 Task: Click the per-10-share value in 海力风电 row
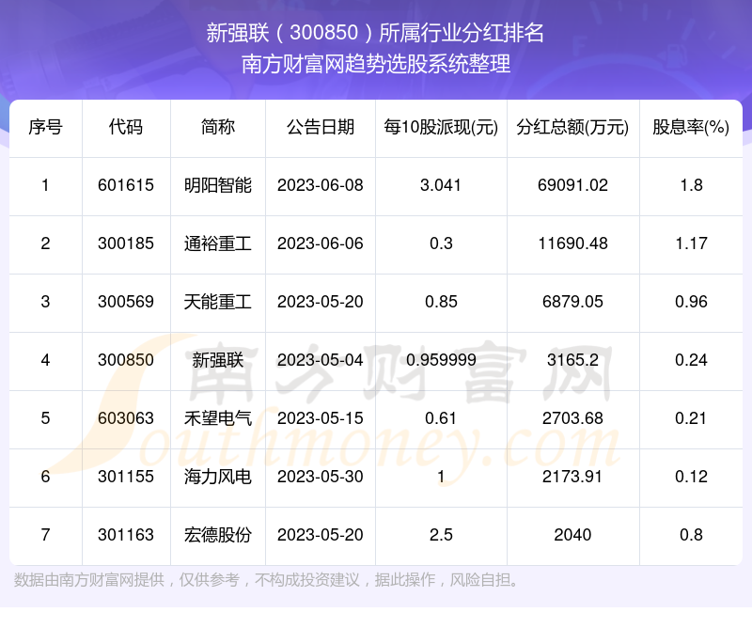441,477
